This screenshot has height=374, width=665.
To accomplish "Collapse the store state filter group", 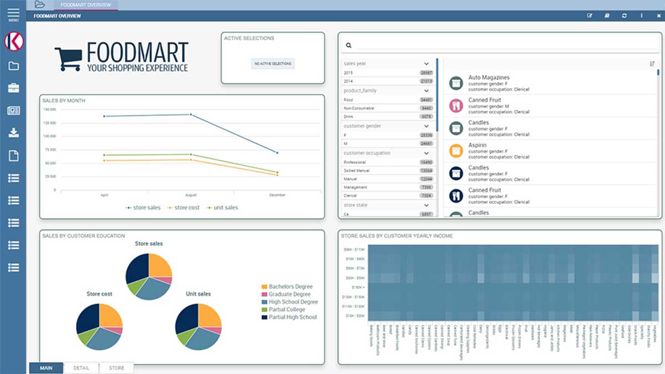I will (426, 206).
